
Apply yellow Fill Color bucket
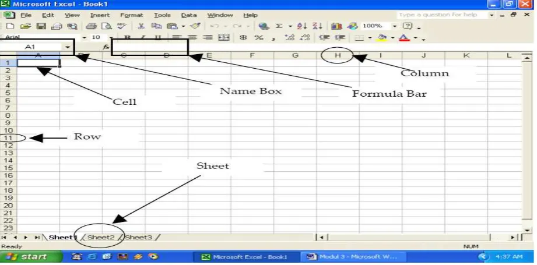(x=382, y=37)
